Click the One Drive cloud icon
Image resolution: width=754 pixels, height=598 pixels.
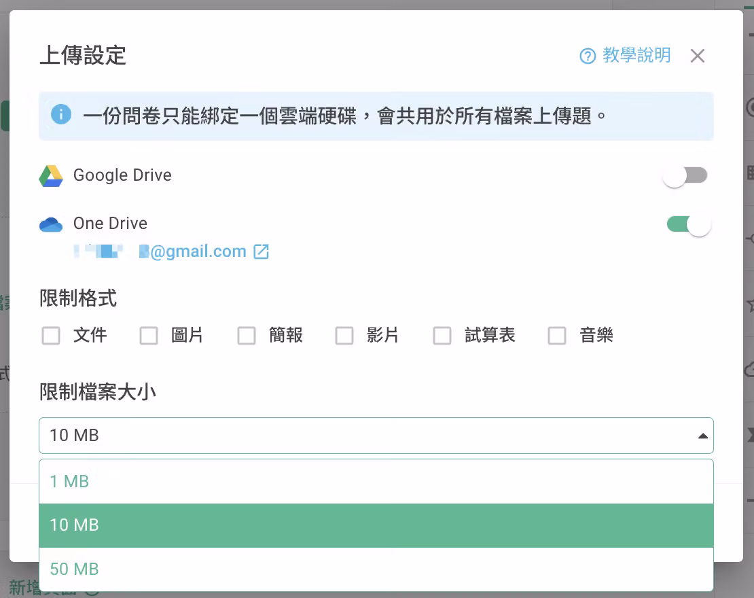(51, 224)
